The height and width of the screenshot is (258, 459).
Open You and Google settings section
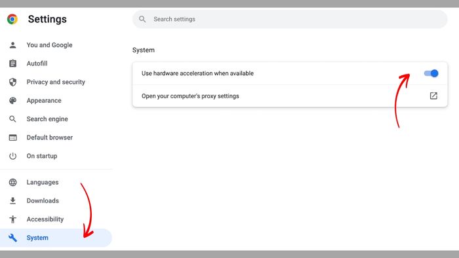click(x=49, y=45)
